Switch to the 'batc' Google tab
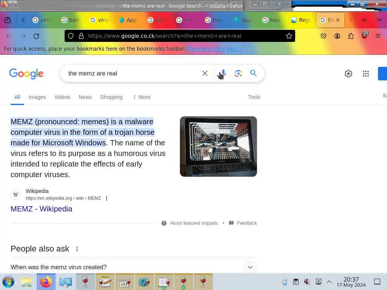 71,20
